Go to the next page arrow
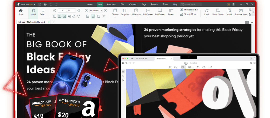270x118 pixels. 79,10
